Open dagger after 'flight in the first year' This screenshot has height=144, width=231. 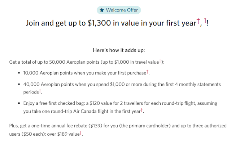click(x=142, y=110)
